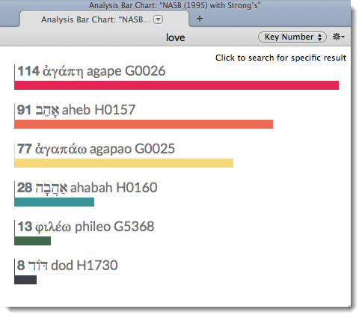Viewport: 362px width, 318px height.
Task: Add a new tab with plus icon
Action: pyautogui.click(x=200, y=19)
